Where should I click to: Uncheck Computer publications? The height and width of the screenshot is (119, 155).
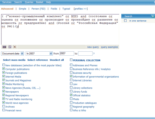[x=3, y=69]
